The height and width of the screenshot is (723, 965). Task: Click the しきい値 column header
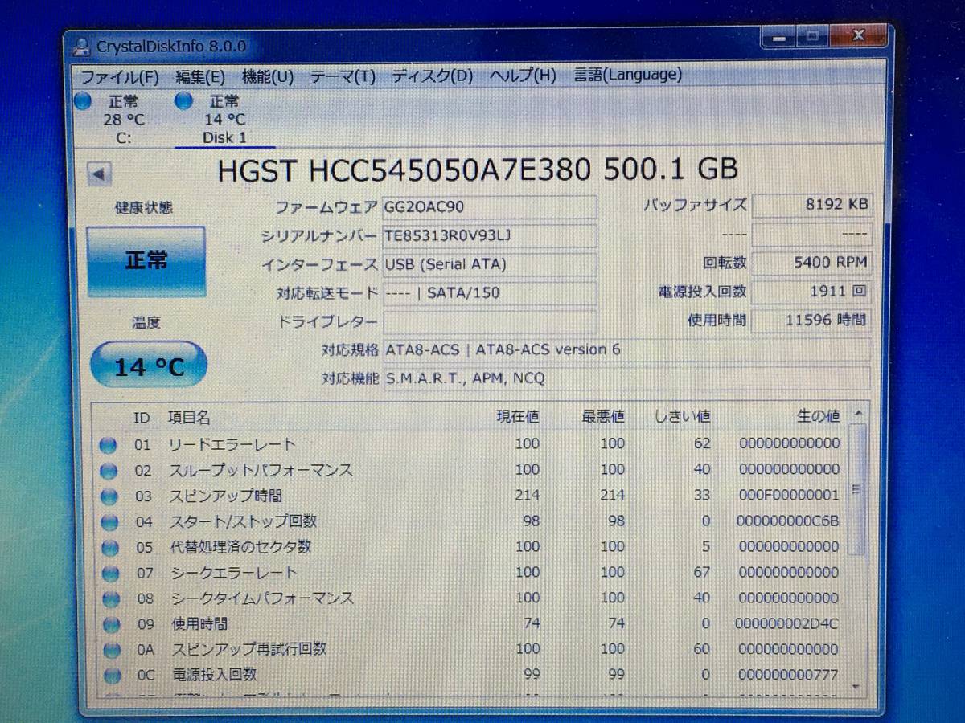click(x=682, y=416)
